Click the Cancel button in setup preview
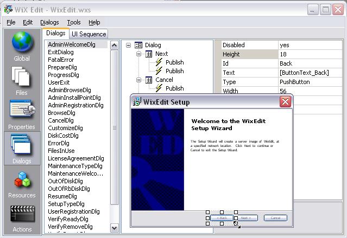The image size is (347, 238). tap(275, 218)
